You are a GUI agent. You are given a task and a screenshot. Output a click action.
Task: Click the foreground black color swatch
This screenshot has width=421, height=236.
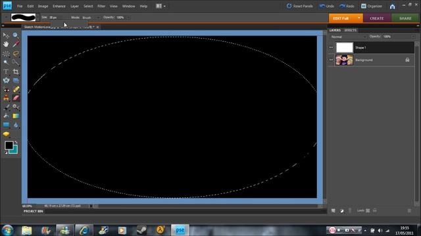click(9, 146)
